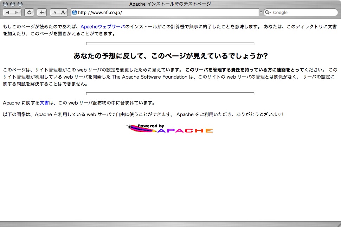This screenshot has width=341, height=227.
Task: Reload the page with the refresh button
Action: [x=29, y=13]
